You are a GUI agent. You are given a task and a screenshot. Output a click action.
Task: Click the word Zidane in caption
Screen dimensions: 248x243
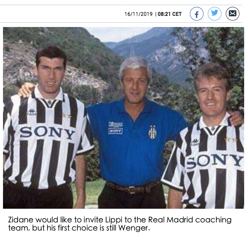click(x=21, y=220)
